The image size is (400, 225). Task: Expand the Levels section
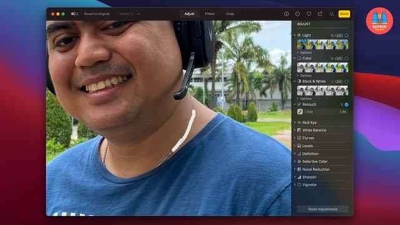(295, 146)
